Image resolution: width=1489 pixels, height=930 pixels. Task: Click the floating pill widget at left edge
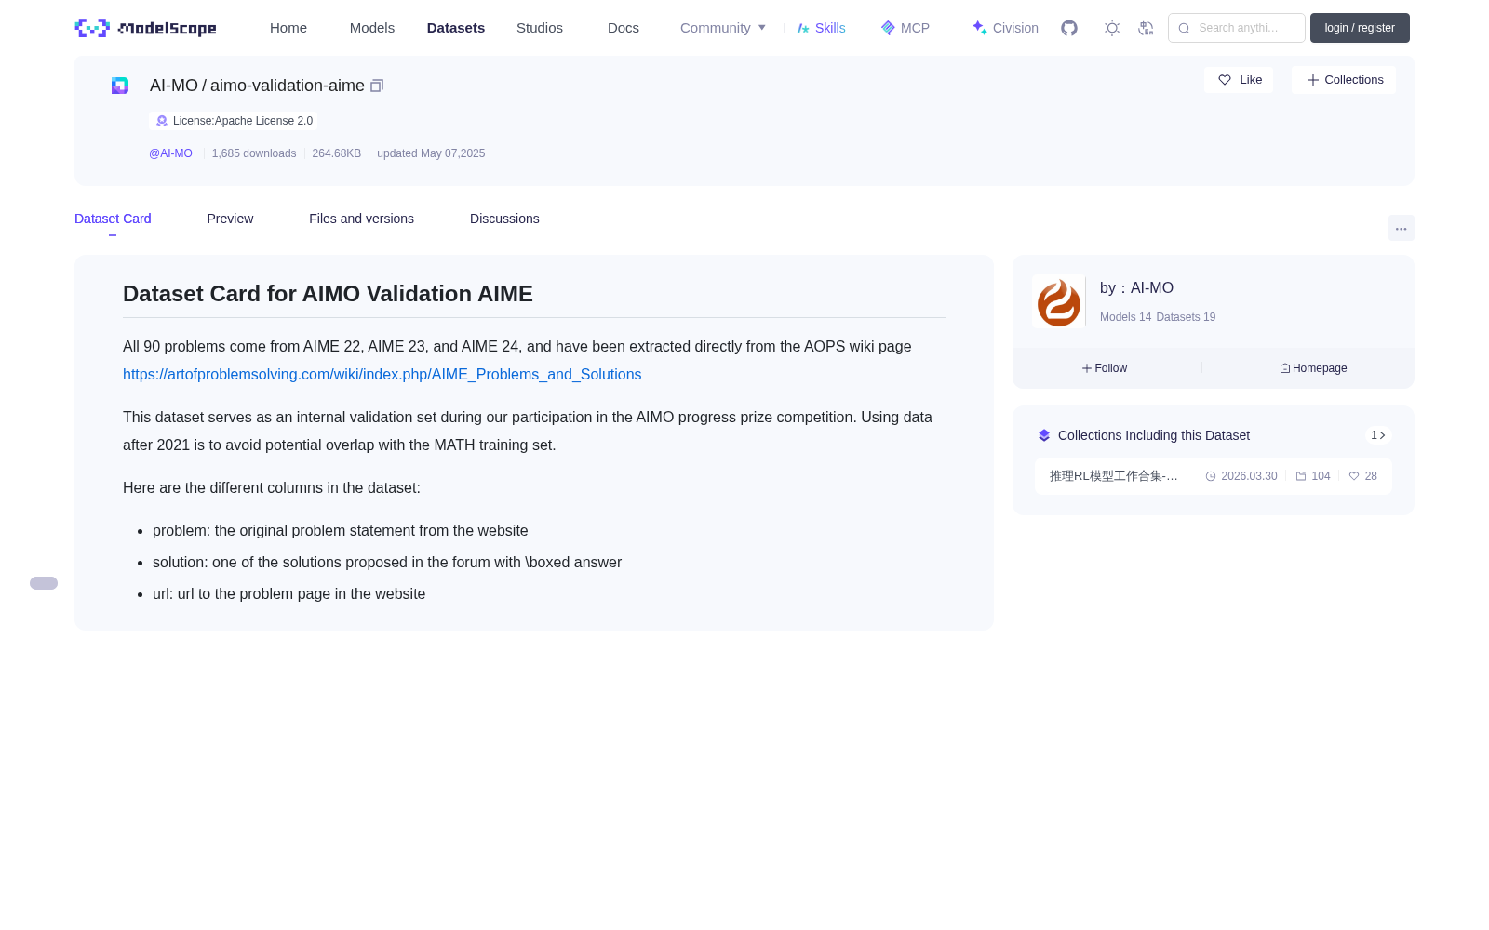point(44,583)
